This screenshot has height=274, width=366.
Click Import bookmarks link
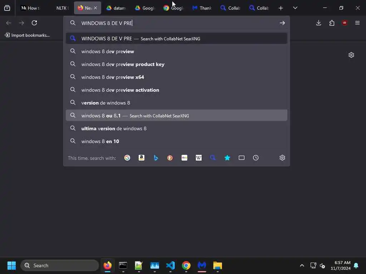click(27, 35)
